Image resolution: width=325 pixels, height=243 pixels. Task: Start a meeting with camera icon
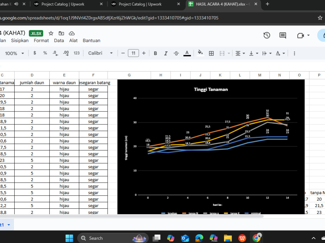(300, 36)
